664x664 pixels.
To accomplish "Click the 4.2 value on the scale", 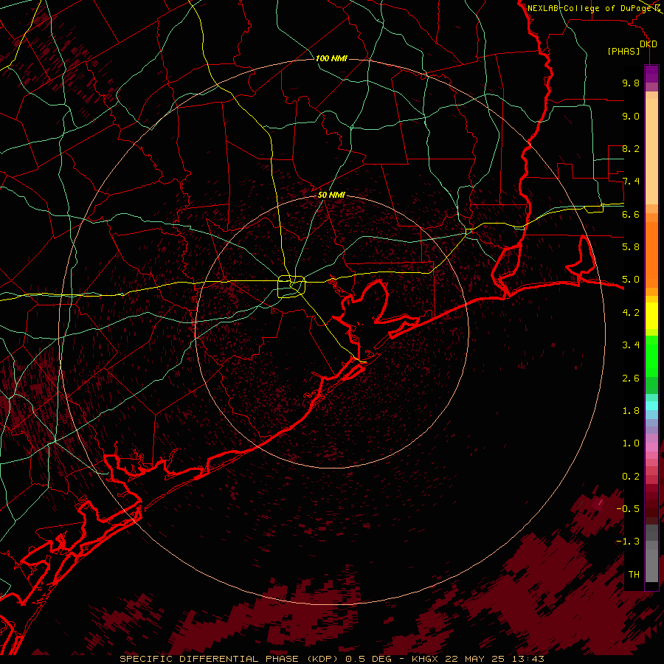I will pyautogui.click(x=631, y=313).
